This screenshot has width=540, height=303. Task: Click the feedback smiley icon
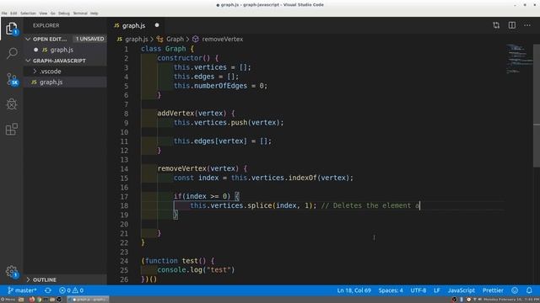point(515,290)
